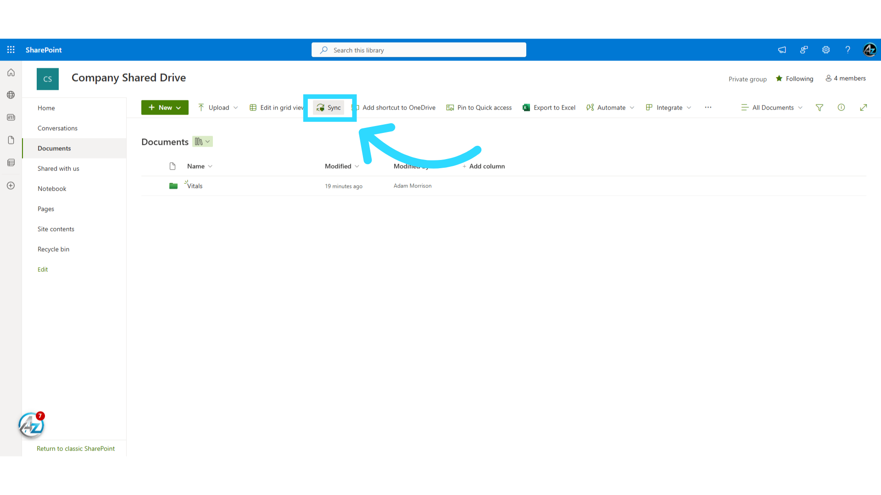The image size is (881, 495).
Task: Click the Sync button
Action: (329, 108)
